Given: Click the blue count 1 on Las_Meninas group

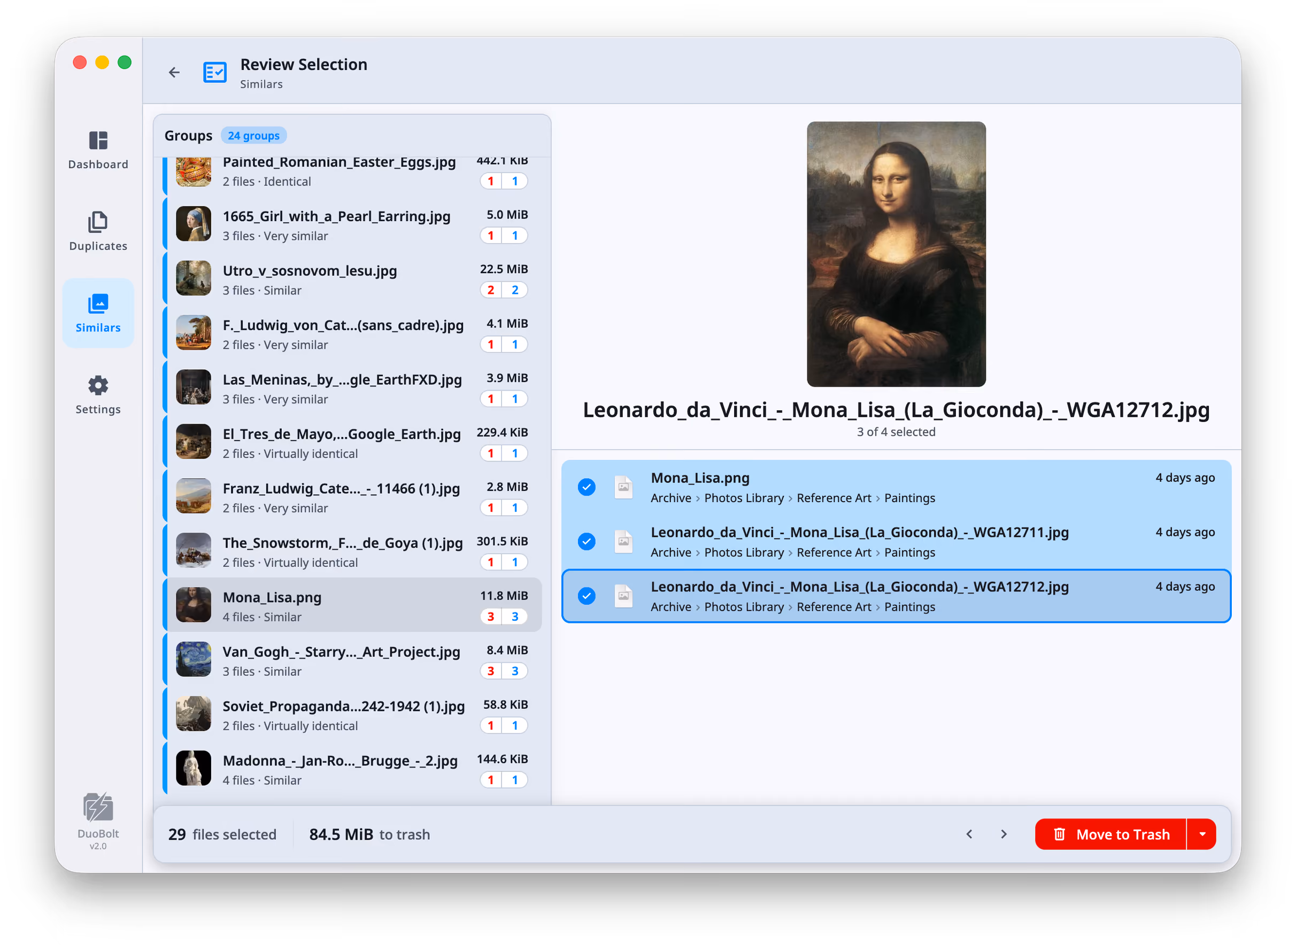Looking at the screenshot, I should 515,399.
